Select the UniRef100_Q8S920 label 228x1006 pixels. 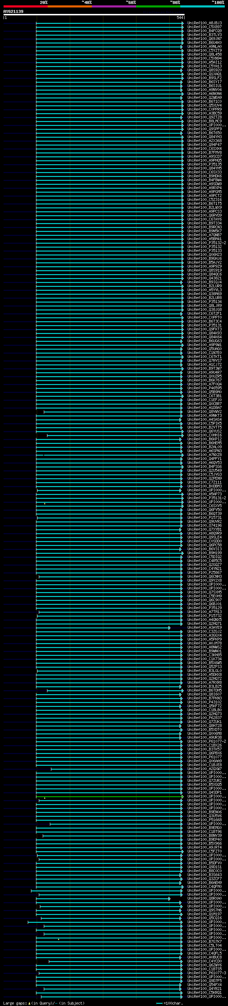pyautogui.click(x=204, y=70)
